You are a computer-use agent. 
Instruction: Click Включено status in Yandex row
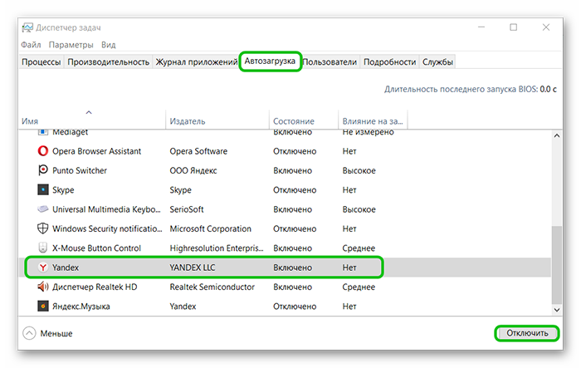(x=293, y=267)
